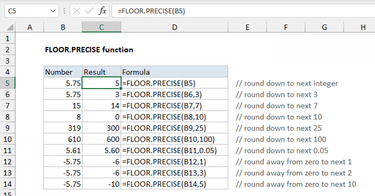Select column header C
The image size is (375, 196).
(x=101, y=27)
